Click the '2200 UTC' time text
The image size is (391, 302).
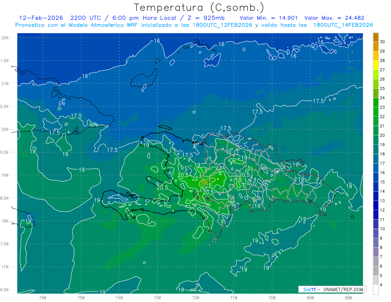point(85,18)
